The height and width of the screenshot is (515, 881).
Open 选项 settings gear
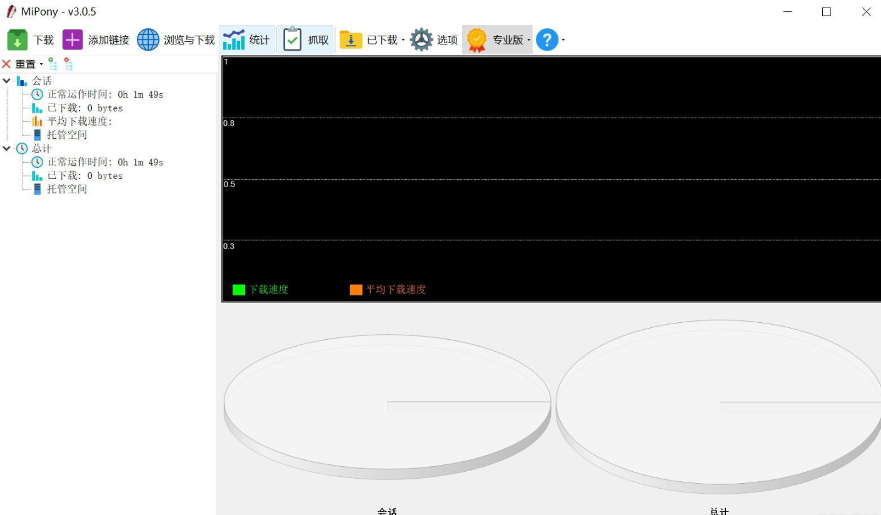[x=434, y=40]
